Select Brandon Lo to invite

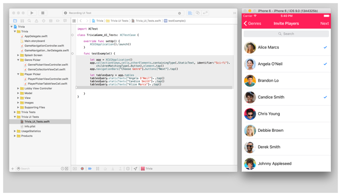pos(286,81)
